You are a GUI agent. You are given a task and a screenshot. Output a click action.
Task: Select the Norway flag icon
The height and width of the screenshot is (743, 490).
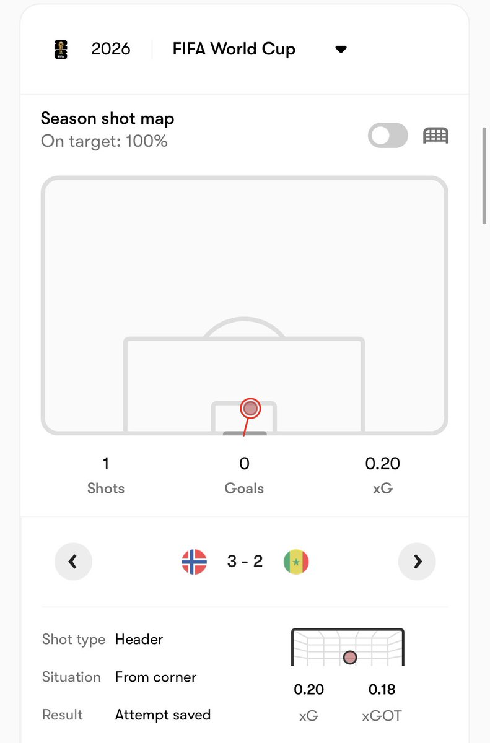coord(194,562)
